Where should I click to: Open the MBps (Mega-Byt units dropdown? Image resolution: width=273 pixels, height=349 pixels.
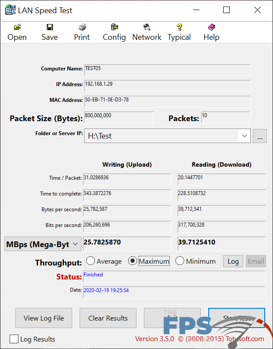click(43, 244)
